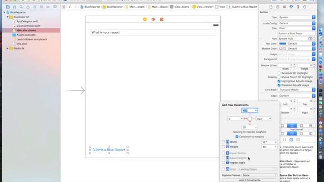Expand the Products folder triangle
This screenshot has width=324, height=182.
(8, 49)
